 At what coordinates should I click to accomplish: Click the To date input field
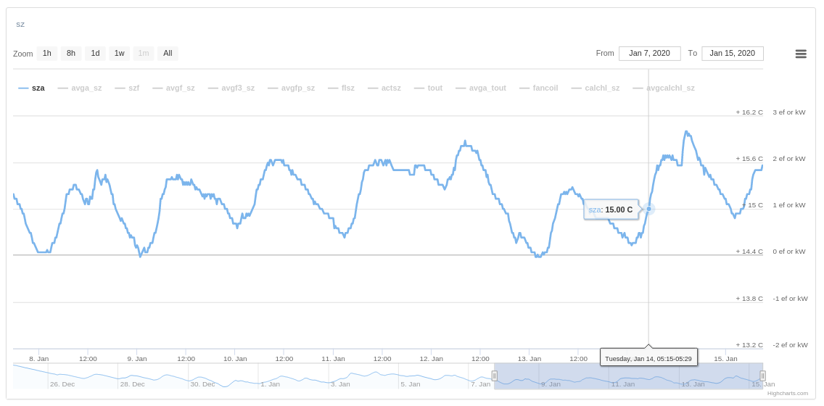pos(733,53)
